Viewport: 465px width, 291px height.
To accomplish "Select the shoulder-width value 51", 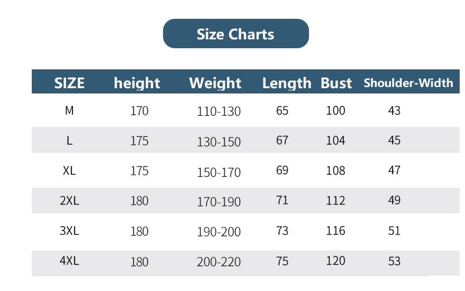I will click(394, 230).
